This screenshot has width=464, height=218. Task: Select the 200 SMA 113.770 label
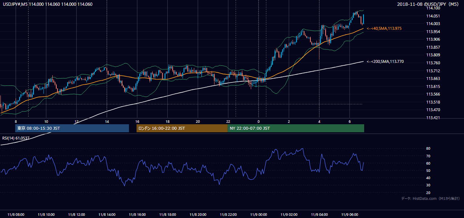(x=385, y=62)
